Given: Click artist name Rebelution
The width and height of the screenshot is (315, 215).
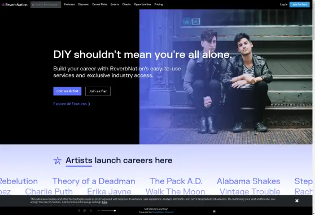Looking at the screenshot, I should [x=19, y=181].
